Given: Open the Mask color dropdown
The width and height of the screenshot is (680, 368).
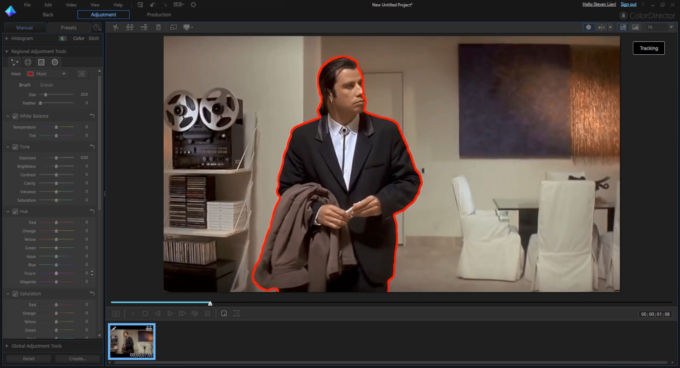Looking at the screenshot, I should (47, 74).
